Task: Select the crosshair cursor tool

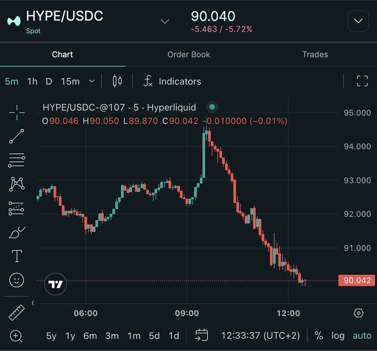Action: [17, 113]
